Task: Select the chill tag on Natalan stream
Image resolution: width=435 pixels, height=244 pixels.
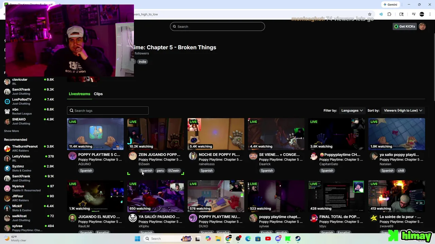Action: point(401,170)
